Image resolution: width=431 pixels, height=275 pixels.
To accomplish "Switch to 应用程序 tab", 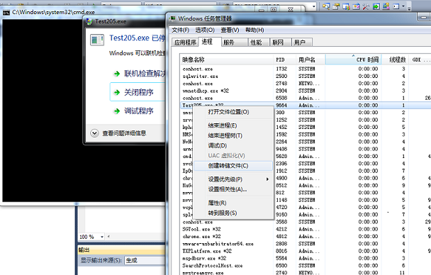I will [x=185, y=43].
